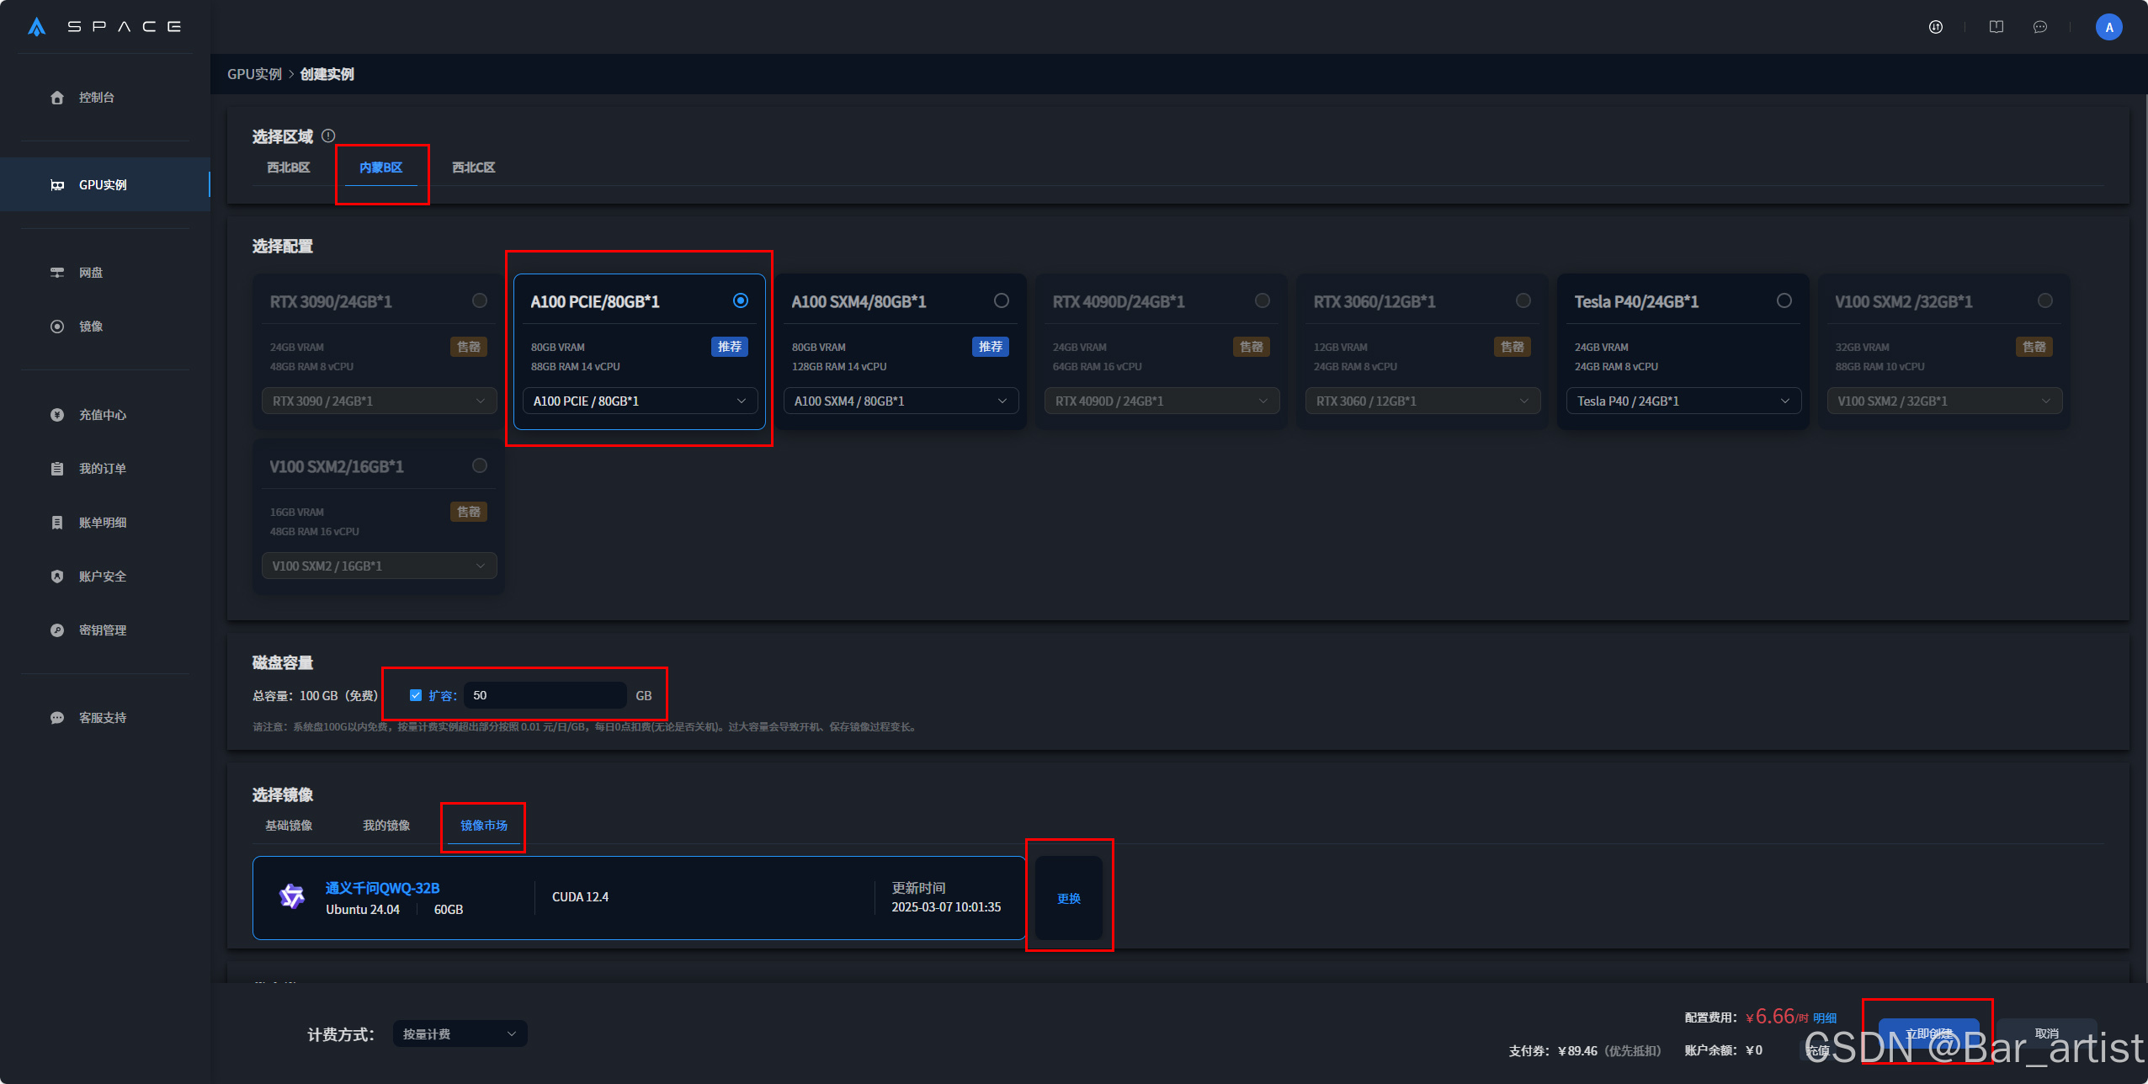
Task: Click the 控制台 home icon in sidebar
Action: point(57,98)
